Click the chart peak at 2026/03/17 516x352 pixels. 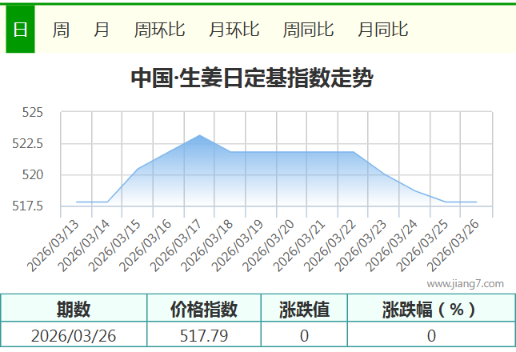point(199,135)
